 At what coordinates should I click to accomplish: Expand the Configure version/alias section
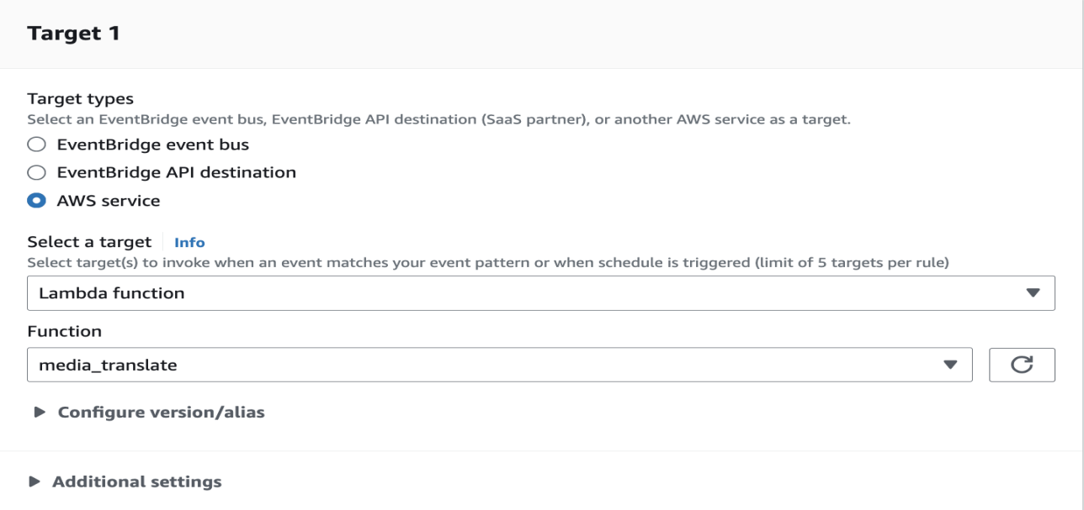coord(161,413)
